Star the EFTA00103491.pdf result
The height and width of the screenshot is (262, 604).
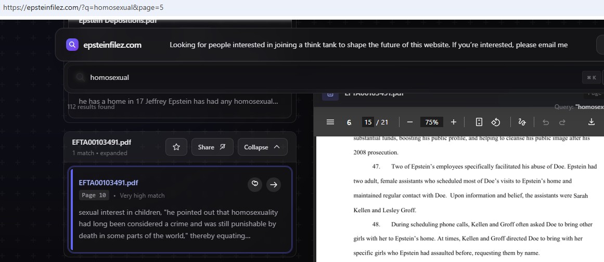(x=176, y=147)
